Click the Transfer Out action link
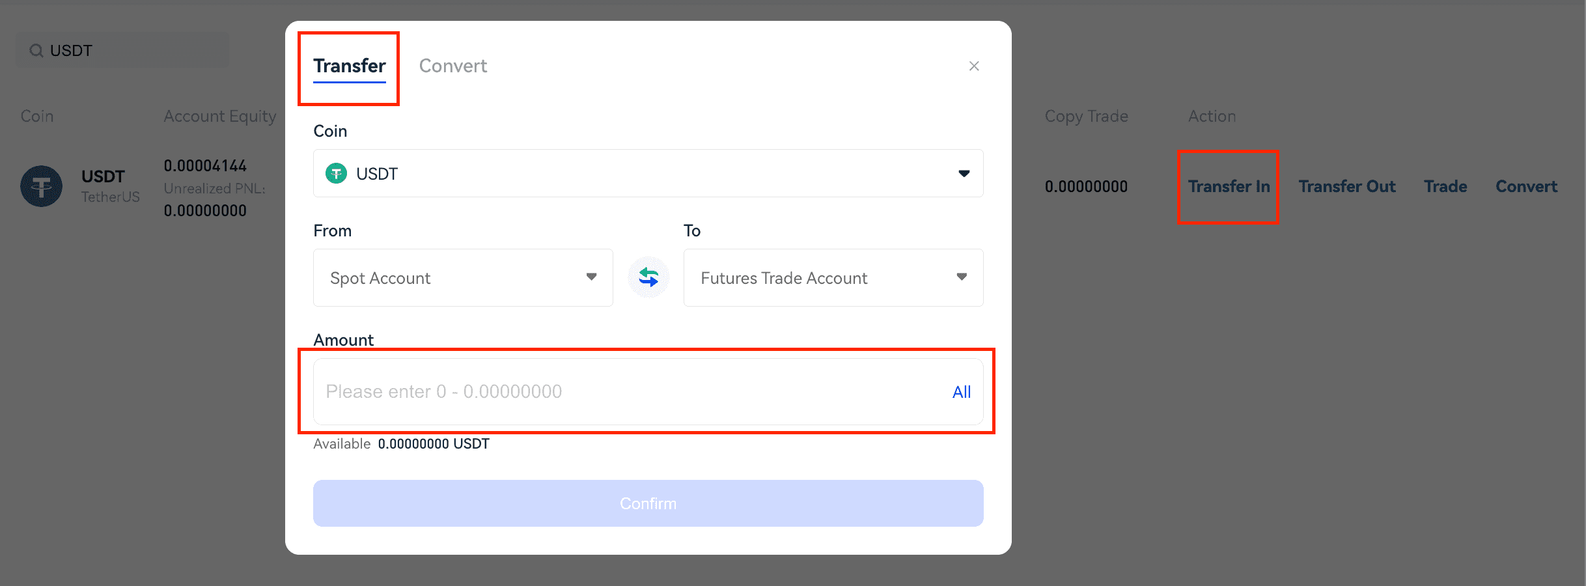Screen dimensions: 1586x586 pos(1347,186)
